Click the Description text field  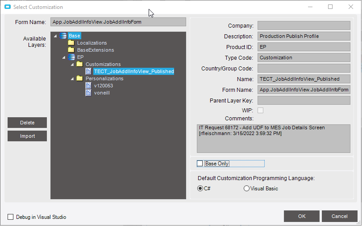click(x=304, y=37)
